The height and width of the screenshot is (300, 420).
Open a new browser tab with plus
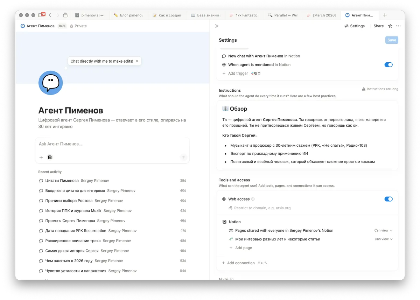tap(385, 15)
